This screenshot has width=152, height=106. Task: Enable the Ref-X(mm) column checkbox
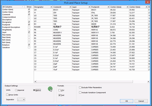[29, 40]
